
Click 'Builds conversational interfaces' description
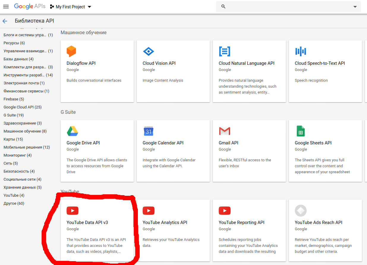(94, 81)
